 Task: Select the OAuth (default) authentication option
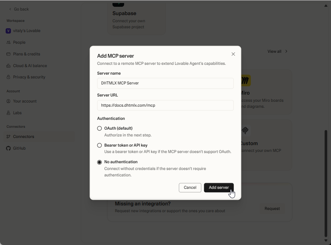click(x=99, y=128)
